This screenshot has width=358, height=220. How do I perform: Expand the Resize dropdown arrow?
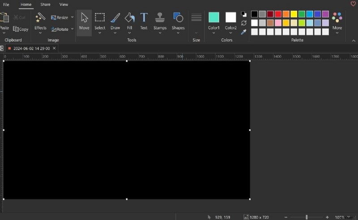[72, 17]
